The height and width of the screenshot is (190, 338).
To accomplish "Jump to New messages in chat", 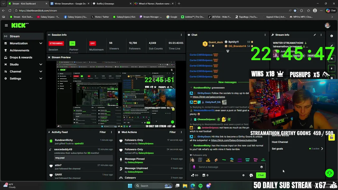I will [227, 82].
